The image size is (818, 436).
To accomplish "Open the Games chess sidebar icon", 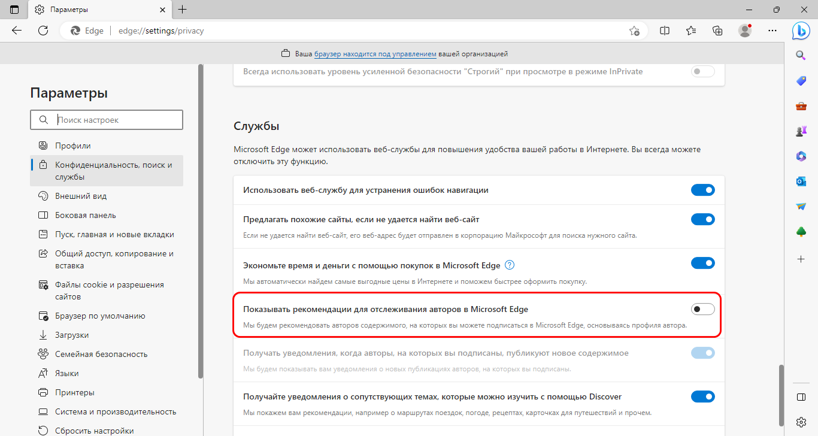I will coord(801,131).
